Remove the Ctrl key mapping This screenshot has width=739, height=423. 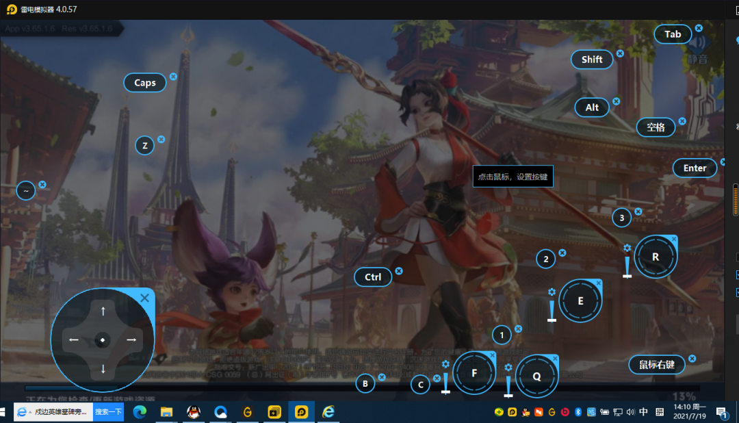click(399, 270)
